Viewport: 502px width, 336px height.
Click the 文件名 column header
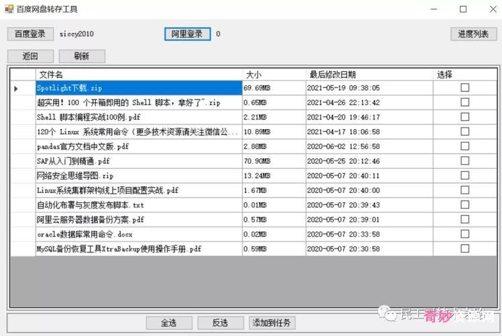(139, 75)
